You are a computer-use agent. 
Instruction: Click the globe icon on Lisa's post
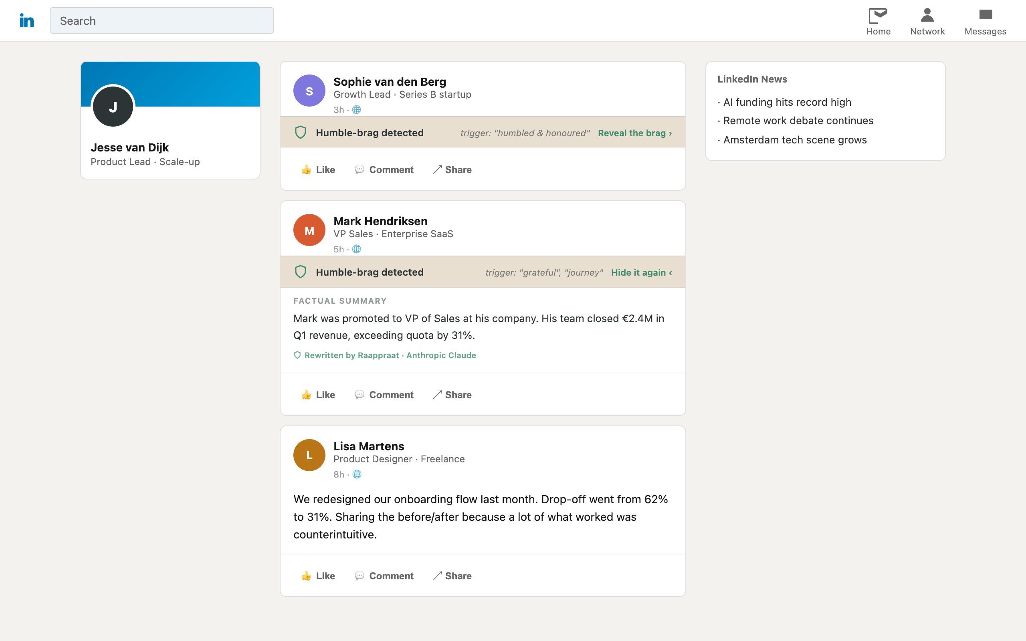(x=357, y=474)
